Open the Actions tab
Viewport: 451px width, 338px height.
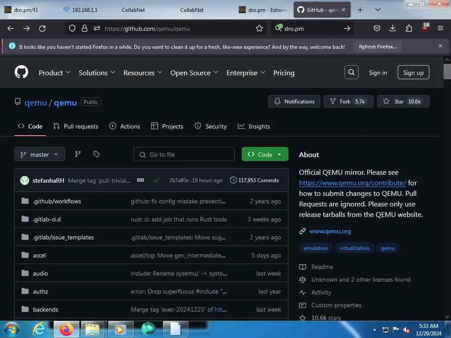(x=125, y=126)
